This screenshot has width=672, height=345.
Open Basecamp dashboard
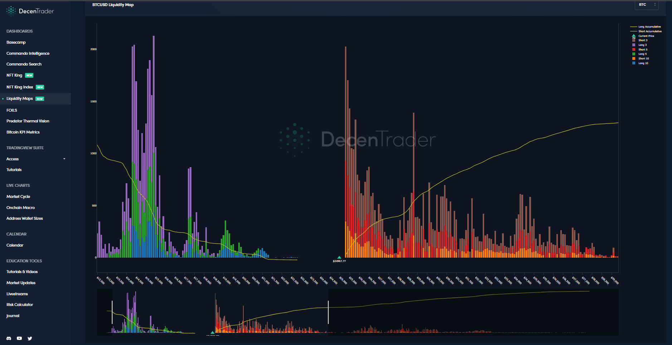(x=16, y=42)
